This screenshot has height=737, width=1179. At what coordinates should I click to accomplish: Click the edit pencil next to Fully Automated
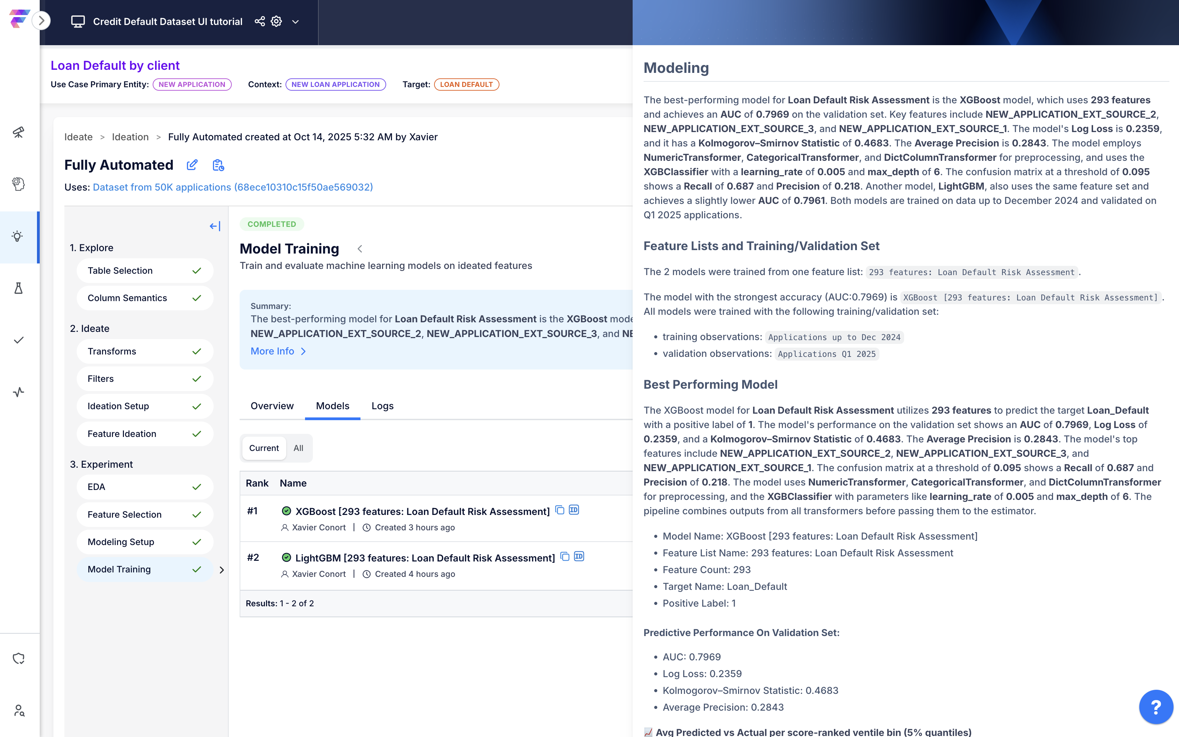click(192, 165)
